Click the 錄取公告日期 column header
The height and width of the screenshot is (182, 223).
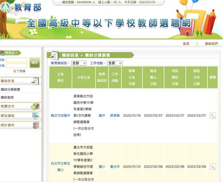[197, 77]
